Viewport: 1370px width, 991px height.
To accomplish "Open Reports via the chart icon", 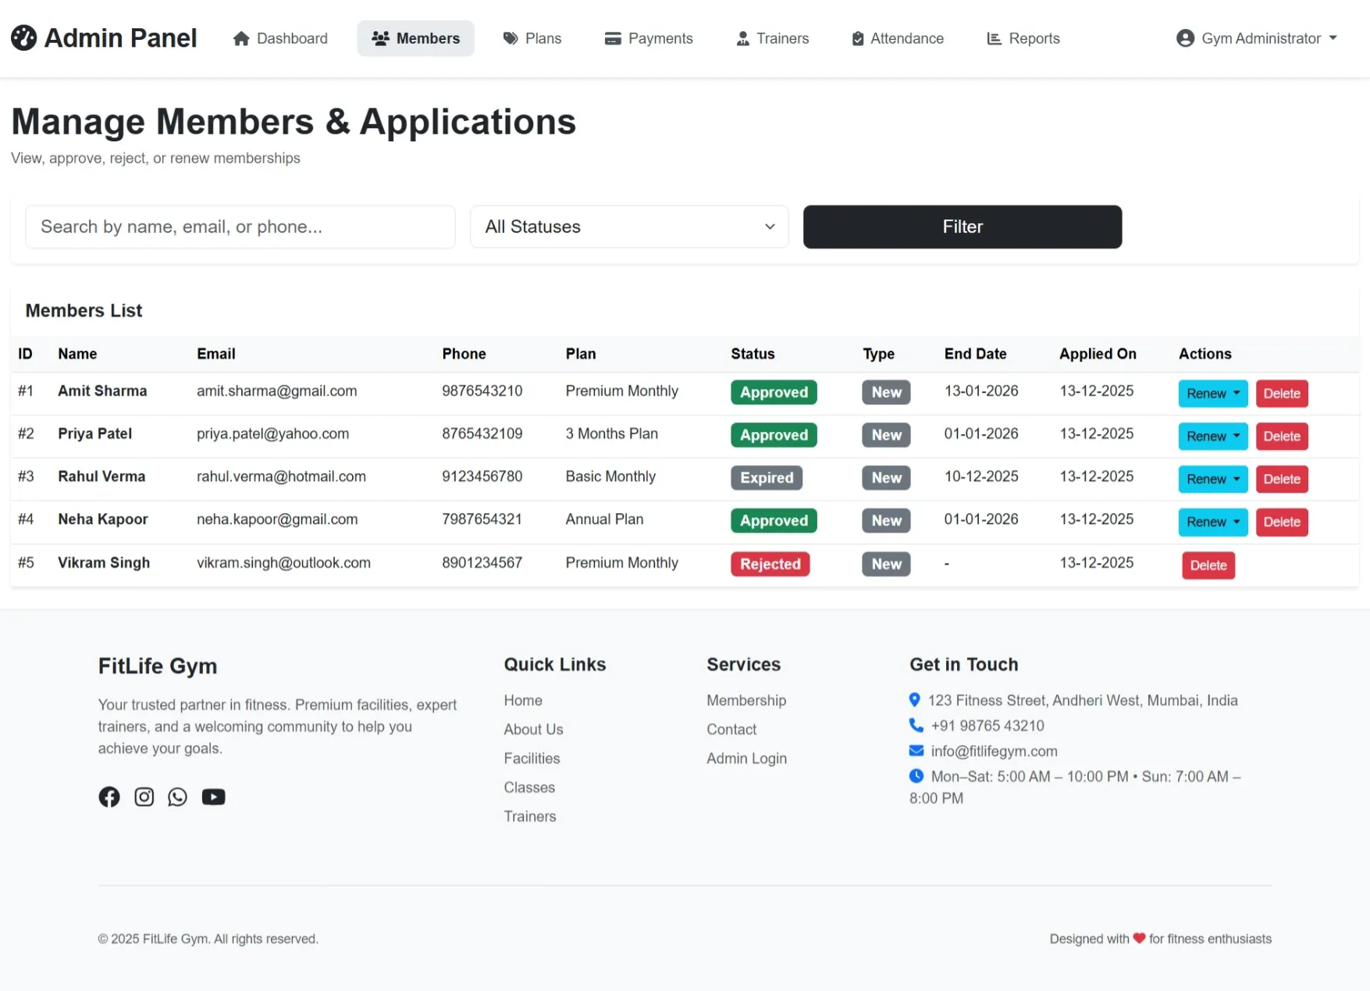I will 993,37.
